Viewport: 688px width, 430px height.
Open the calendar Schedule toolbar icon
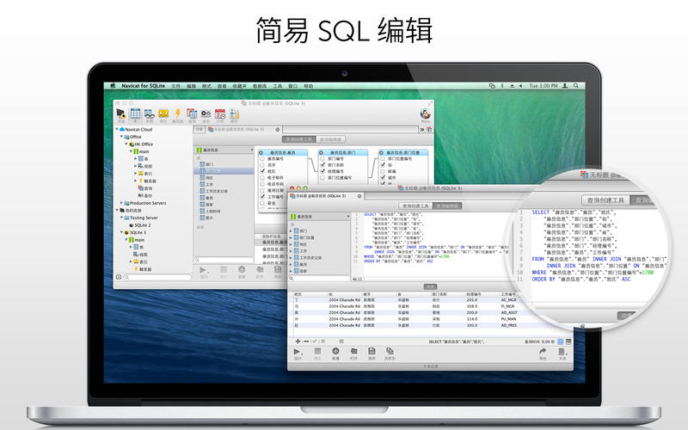tap(220, 114)
